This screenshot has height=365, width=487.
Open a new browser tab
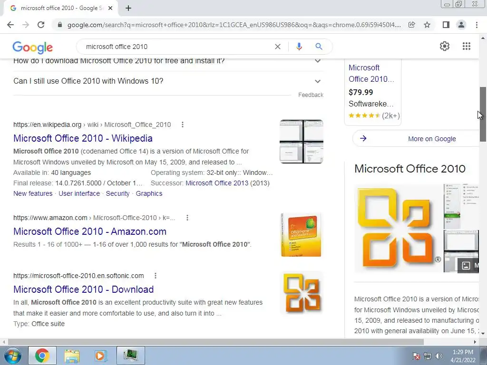[x=128, y=8]
